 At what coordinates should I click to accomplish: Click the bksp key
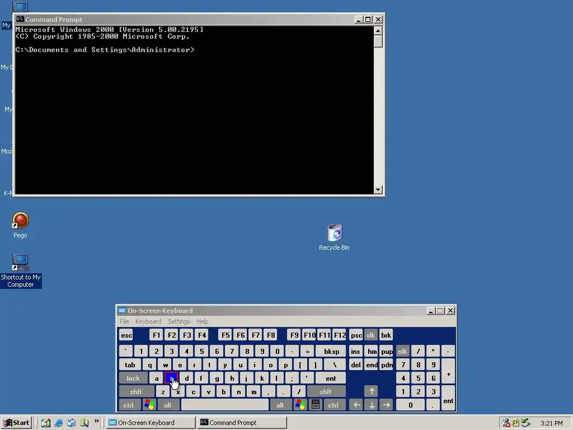(331, 352)
